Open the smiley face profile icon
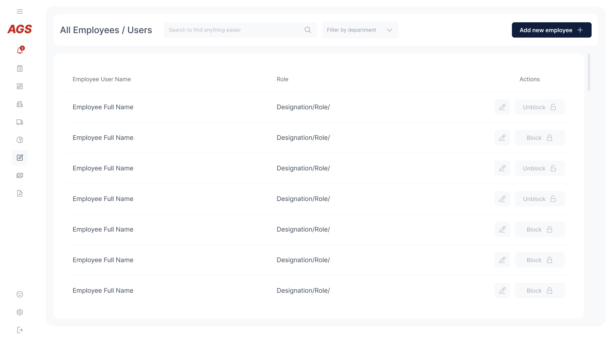 point(20,294)
